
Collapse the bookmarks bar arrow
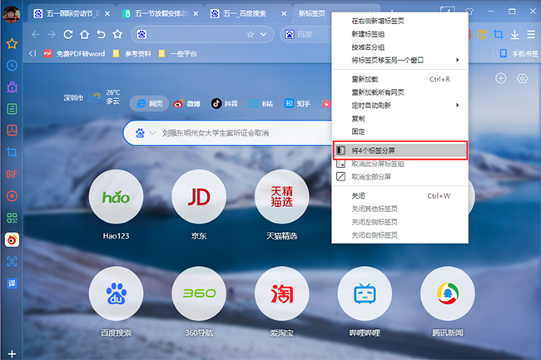pos(32,53)
